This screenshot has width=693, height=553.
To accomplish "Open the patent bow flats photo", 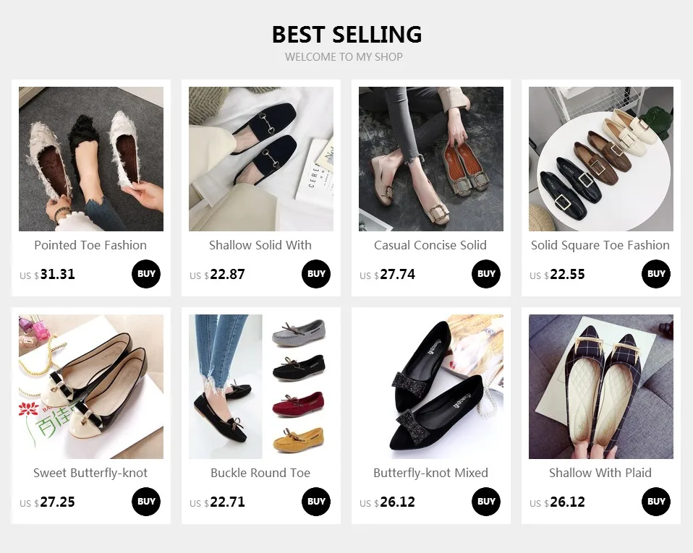I will (91, 387).
